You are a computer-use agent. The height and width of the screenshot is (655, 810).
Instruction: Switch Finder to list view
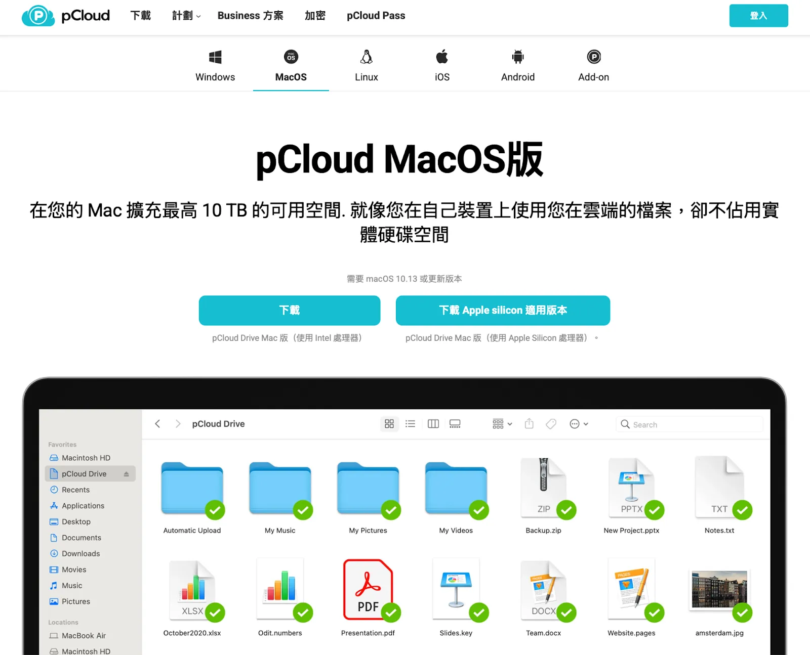pos(410,424)
